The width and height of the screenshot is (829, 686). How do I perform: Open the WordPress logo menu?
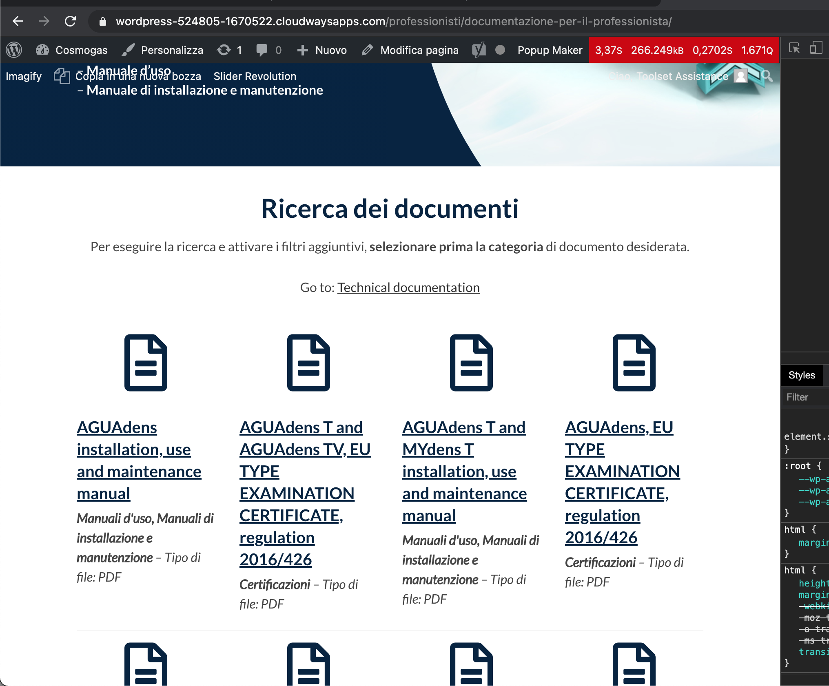[x=14, y=50]
